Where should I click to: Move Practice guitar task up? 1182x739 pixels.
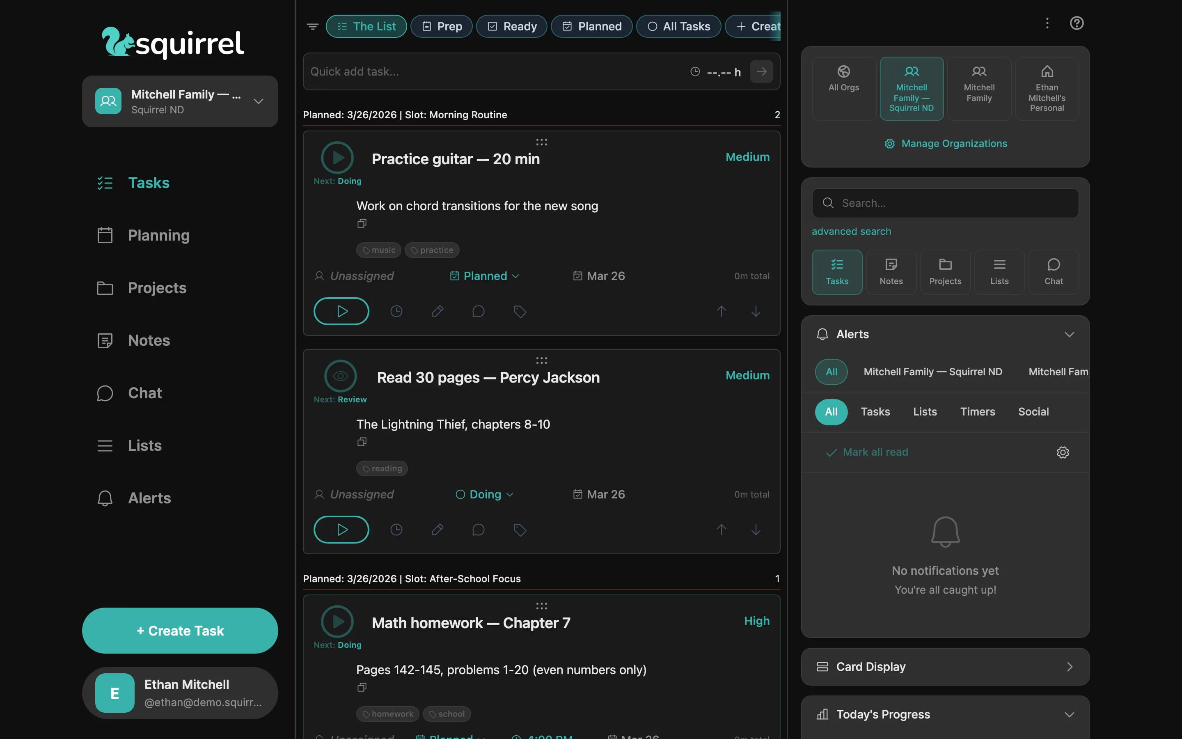click(722, 311)
